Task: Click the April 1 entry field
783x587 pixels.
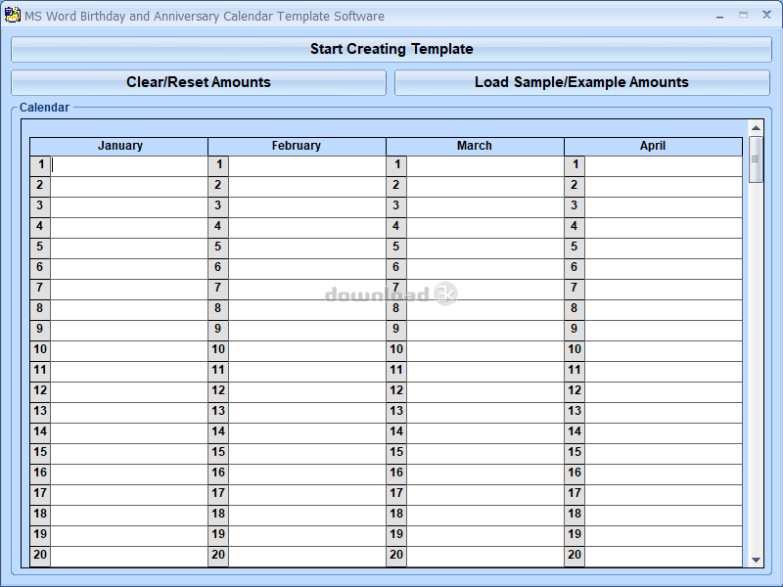Action: pyautogui.click(x=664, y=166)
